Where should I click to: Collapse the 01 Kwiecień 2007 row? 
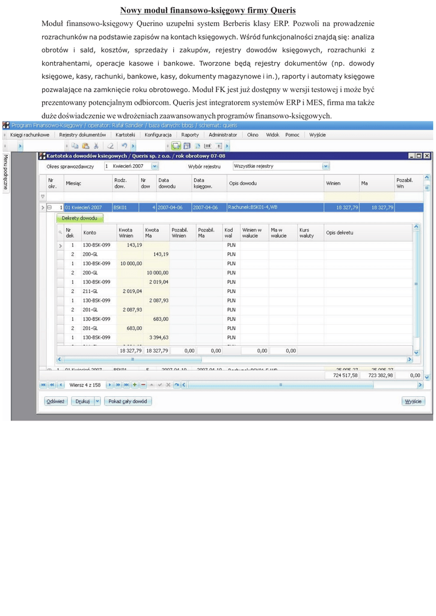(50, 208)
